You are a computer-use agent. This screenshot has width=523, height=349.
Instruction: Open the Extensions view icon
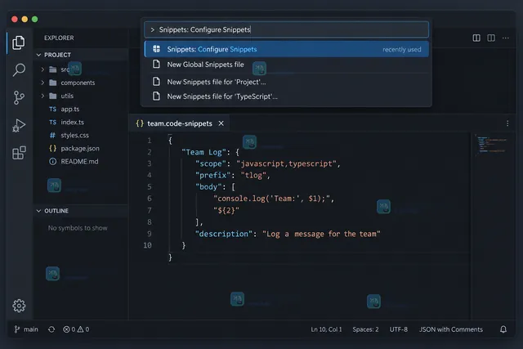coord(19,153)
